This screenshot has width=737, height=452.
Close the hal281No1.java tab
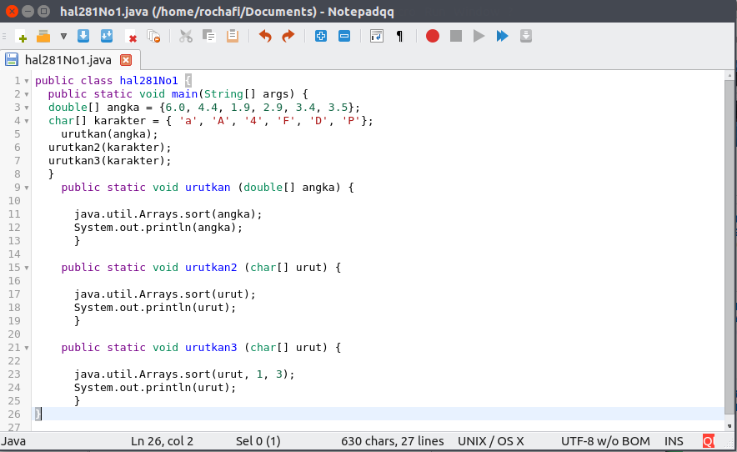pyautogui.click(x=126, y=60)
